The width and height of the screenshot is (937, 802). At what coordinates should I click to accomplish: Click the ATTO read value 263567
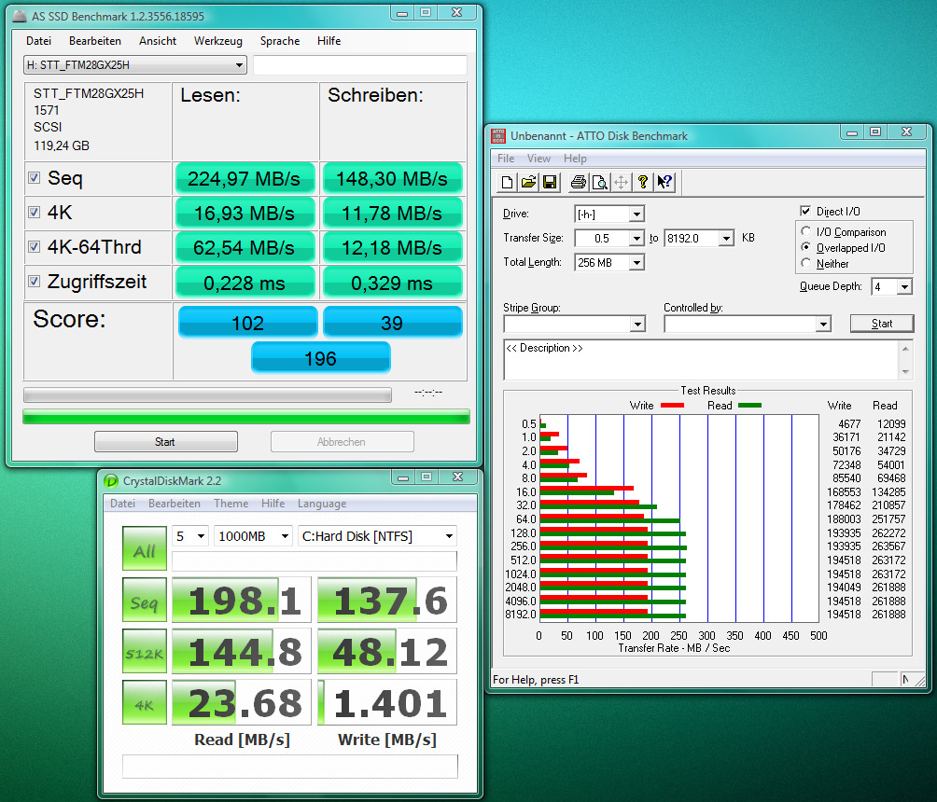pos(888,546)
